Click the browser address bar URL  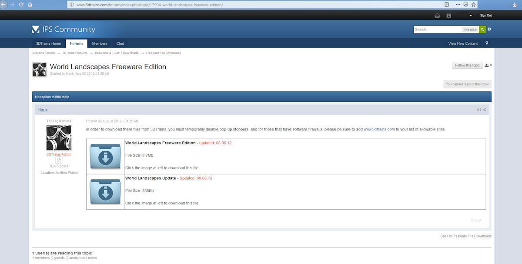pos(150,4)
